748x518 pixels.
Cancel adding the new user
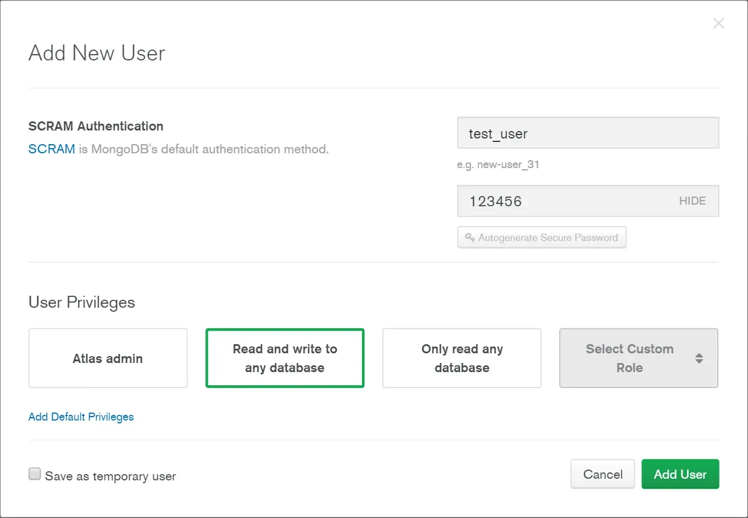pyautogui.click(x=603, y=474)
